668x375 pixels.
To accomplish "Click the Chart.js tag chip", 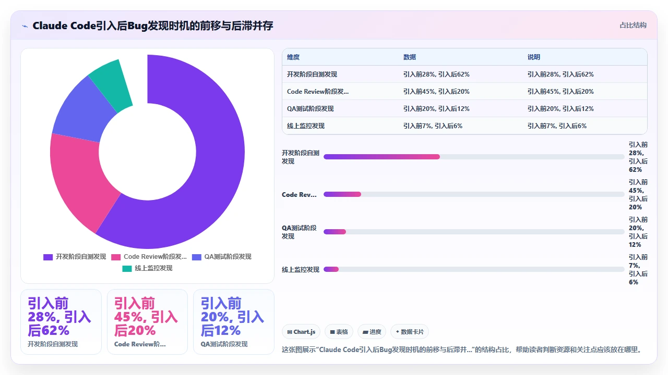I will pos(301,332).
